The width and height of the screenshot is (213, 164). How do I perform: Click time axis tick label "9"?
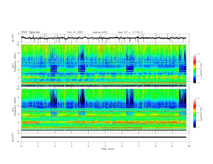(172, 146)
